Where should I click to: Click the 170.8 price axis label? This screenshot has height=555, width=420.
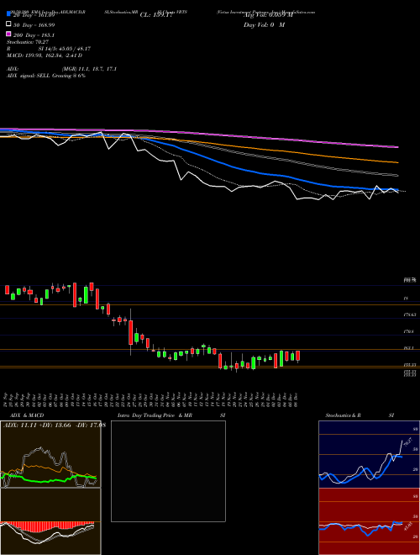click(409, 331)
